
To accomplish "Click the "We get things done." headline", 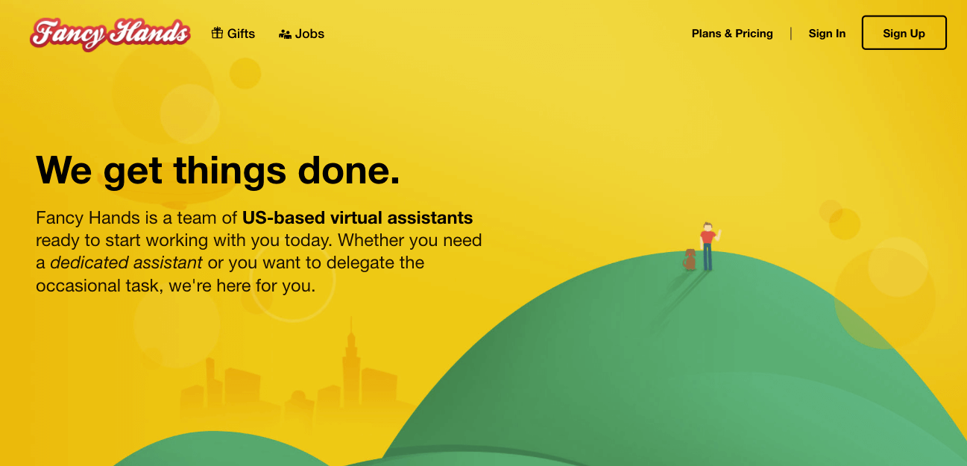I will [218, 170].
